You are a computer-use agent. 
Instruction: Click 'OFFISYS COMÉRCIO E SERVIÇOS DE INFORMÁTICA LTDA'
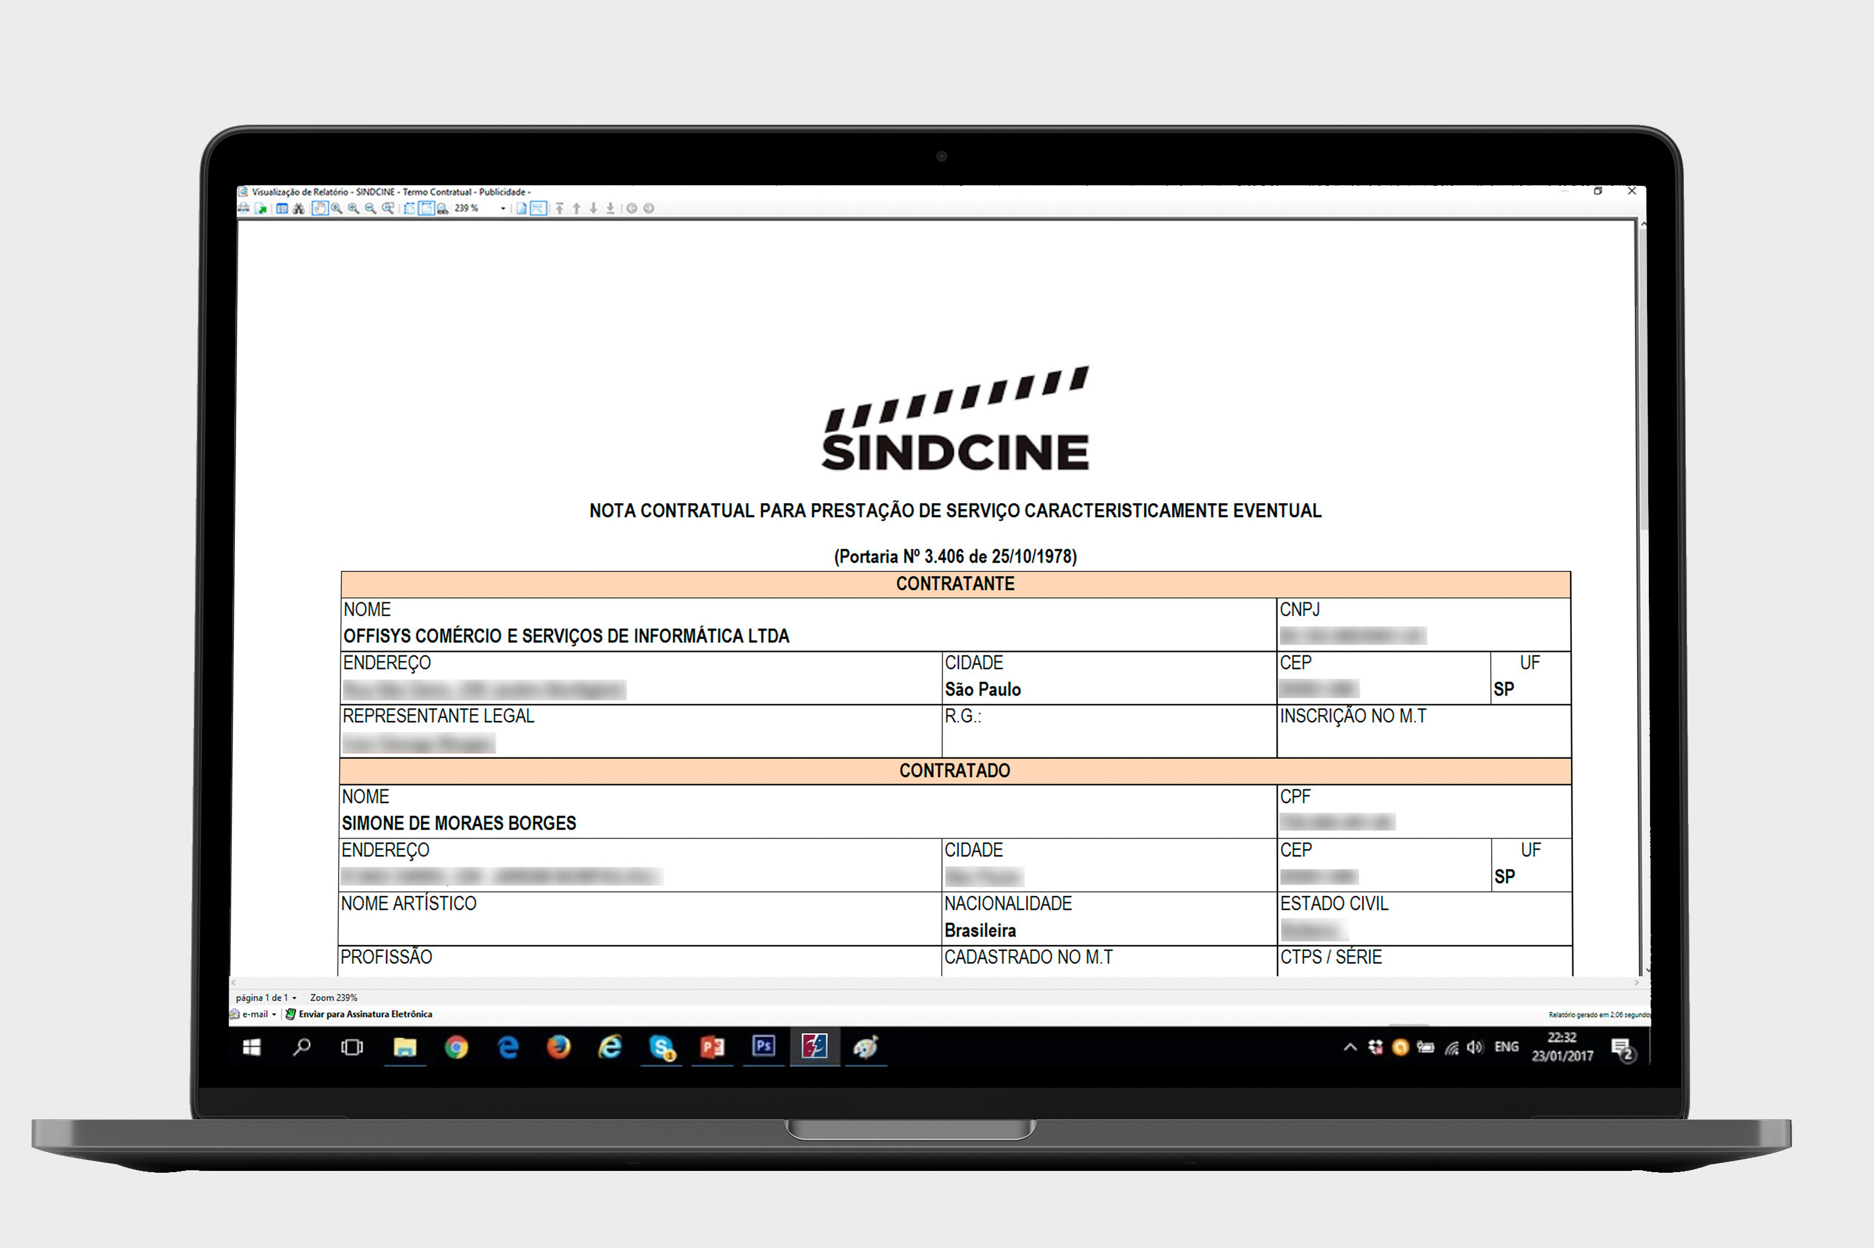point(566,636)
